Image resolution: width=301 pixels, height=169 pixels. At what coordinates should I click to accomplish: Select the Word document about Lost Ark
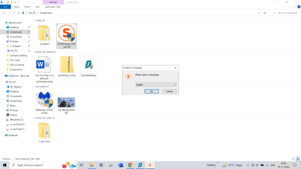44,69
